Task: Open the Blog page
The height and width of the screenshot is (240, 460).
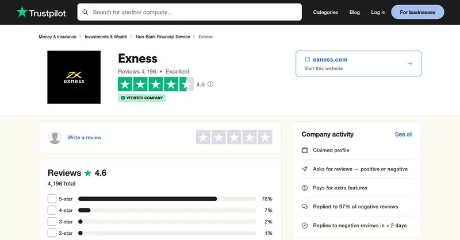Action: [354, 12]
